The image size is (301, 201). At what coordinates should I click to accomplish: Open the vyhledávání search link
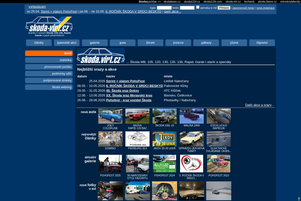pos(37,7)
